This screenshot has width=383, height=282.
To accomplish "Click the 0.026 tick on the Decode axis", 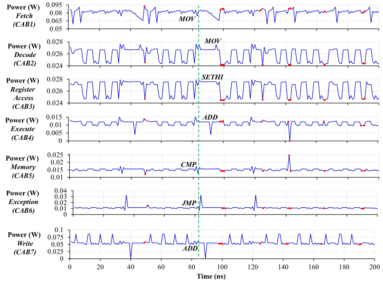I will [x=55, y=54].
